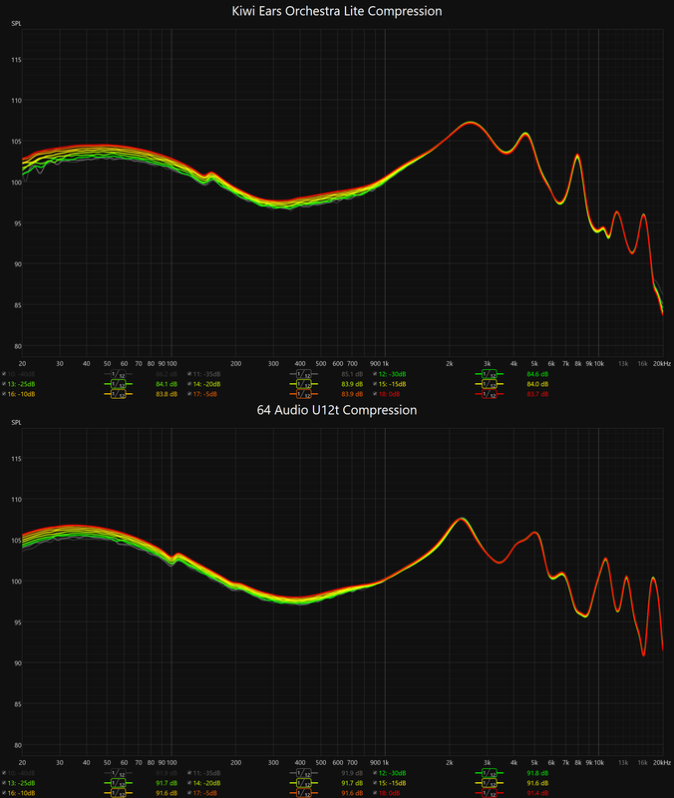Click the Kiwi Ears Orchestra Lite Compression title
The width and height of the screenshot is (674, 798).
pos(337,11)
